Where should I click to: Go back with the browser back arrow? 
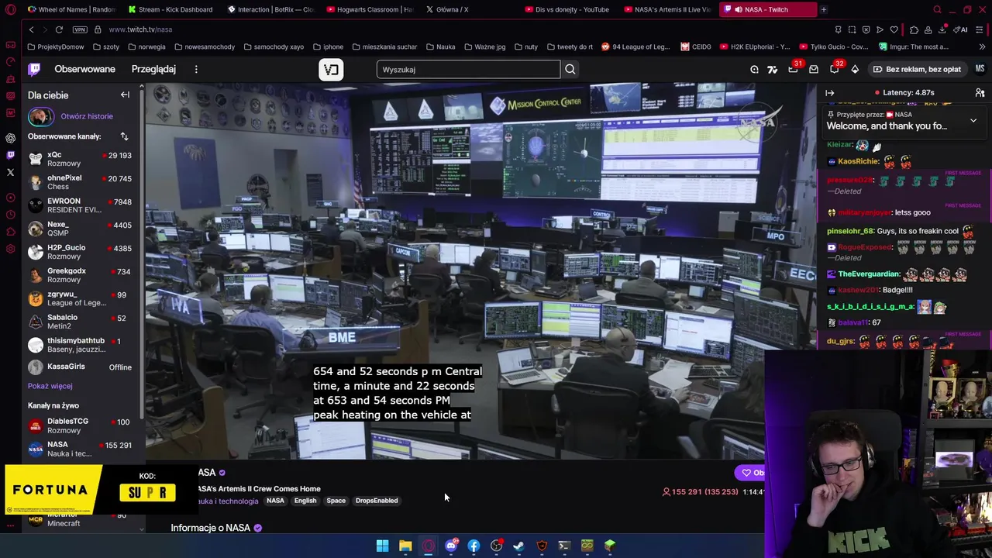coord(31,29)
